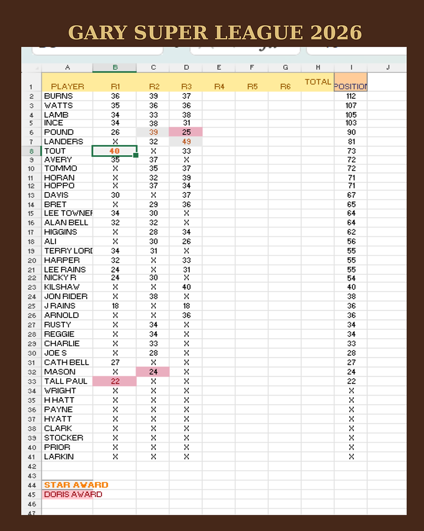Click POUND's grey R2 cell showing 39
Viewport: 424px width, 531px height.
tap(153, 132)
